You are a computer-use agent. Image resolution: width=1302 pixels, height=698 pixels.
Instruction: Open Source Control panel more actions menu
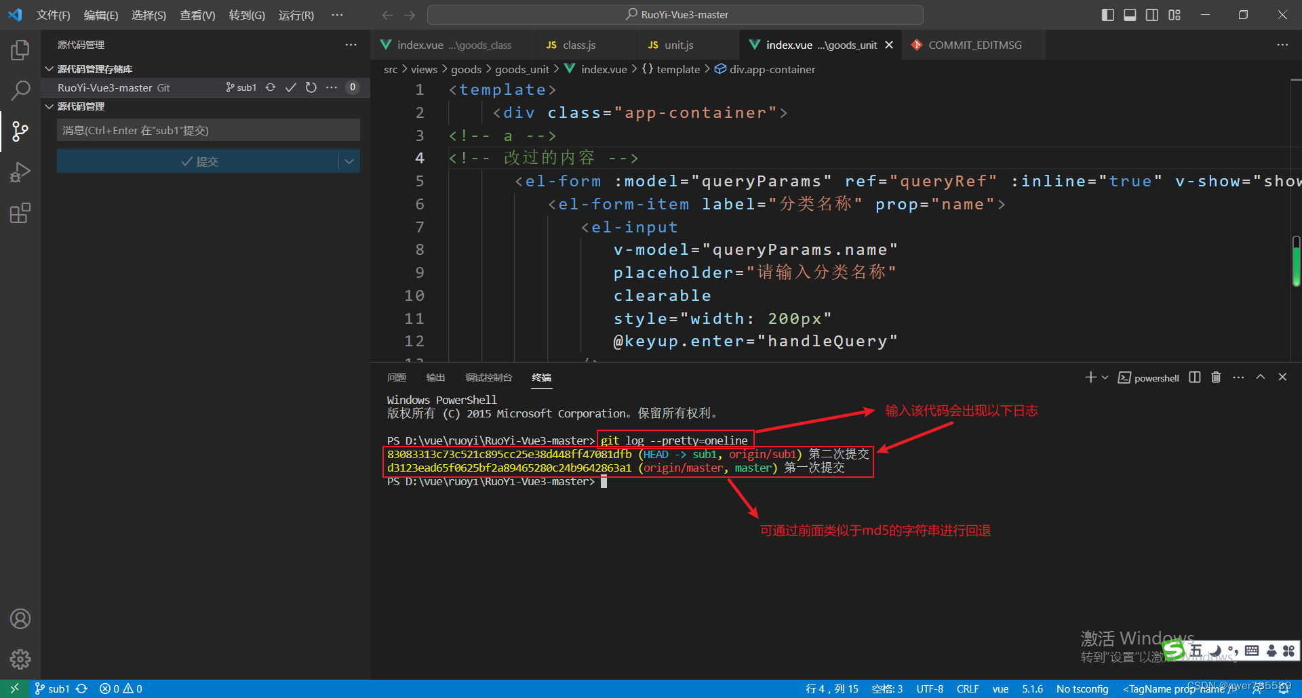pyautogui.click(x=351, y=45)
